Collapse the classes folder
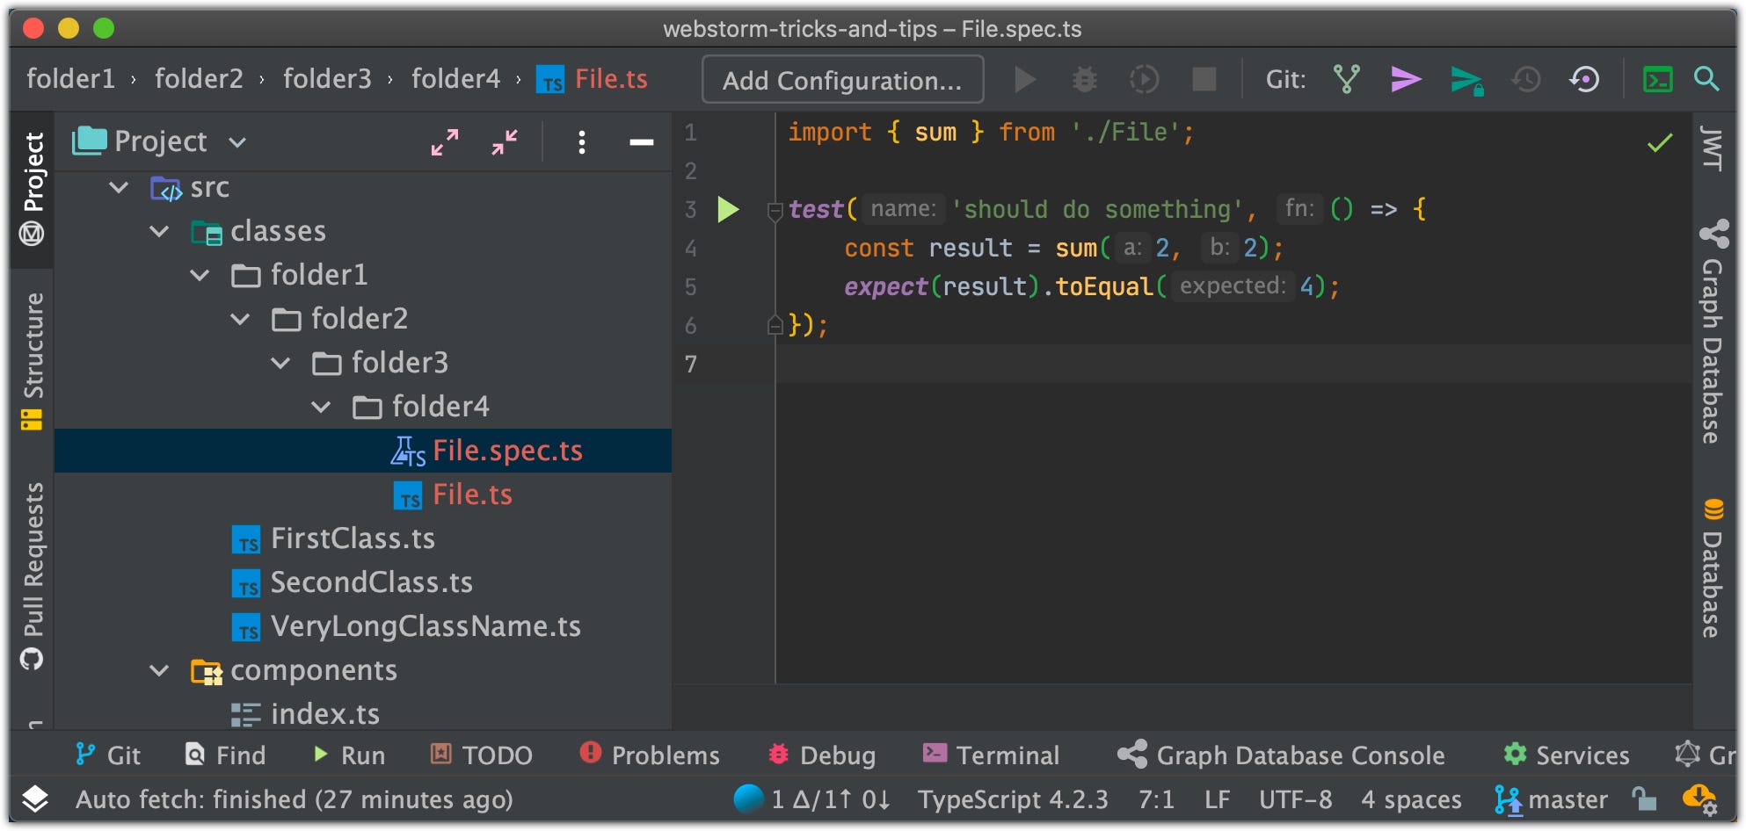1746x831 pixels. pyautogui.click(x=159, y=231)
